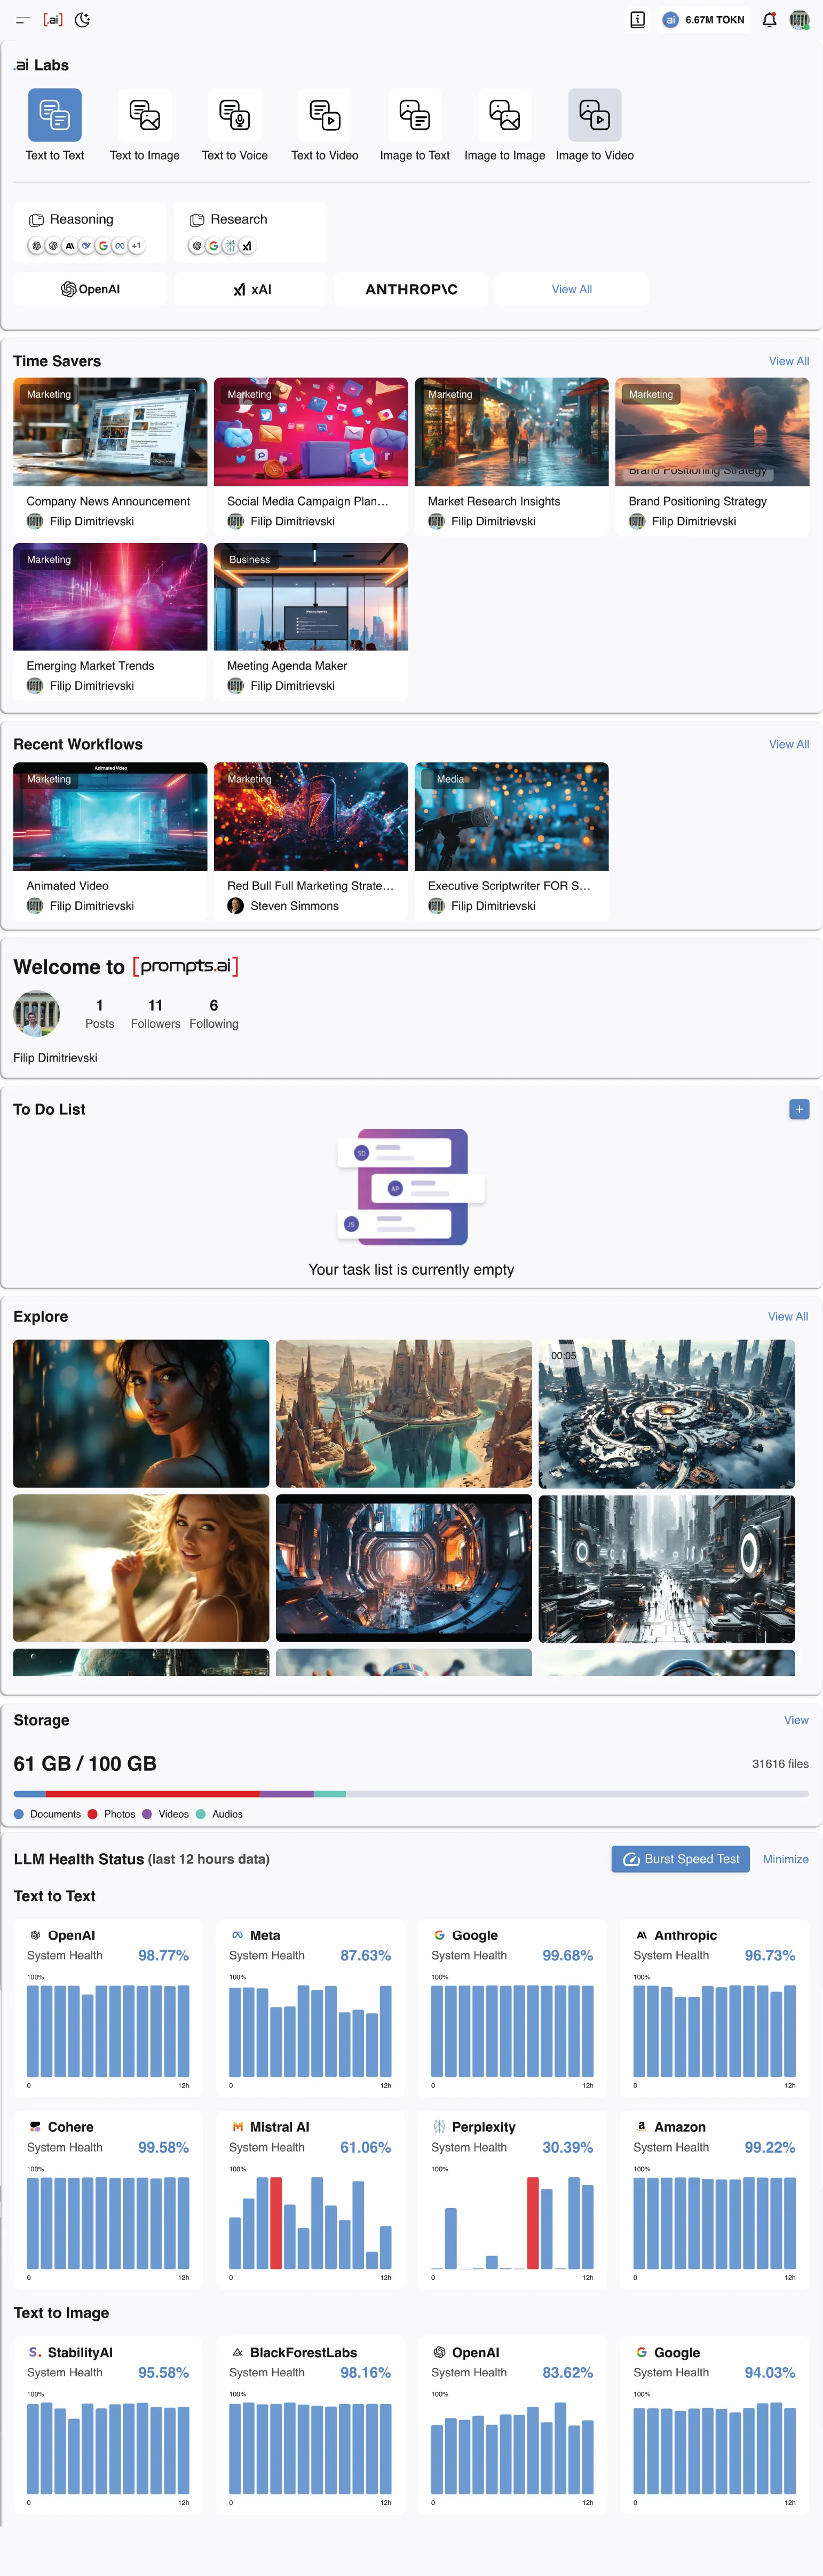The height and width of the screenshot is (2576, 823).
Task: Select Image to Image lab icon
Action: coord(505,115)
